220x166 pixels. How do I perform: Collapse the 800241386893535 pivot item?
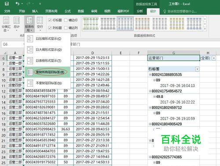[150, 74]
